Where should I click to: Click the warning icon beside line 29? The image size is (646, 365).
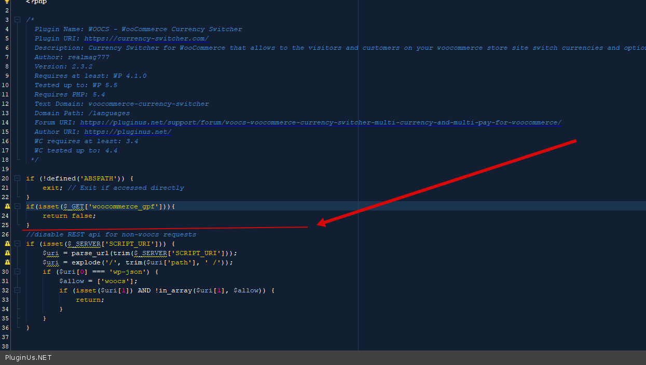[7, 262]
